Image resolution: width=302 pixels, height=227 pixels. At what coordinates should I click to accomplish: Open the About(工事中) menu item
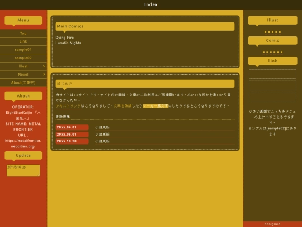[23, 82]
